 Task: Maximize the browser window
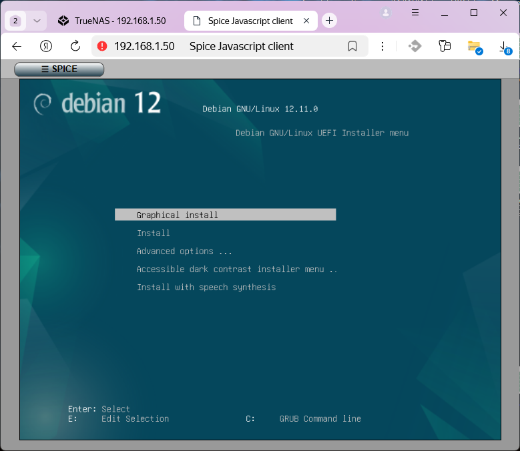click(474, 13)
